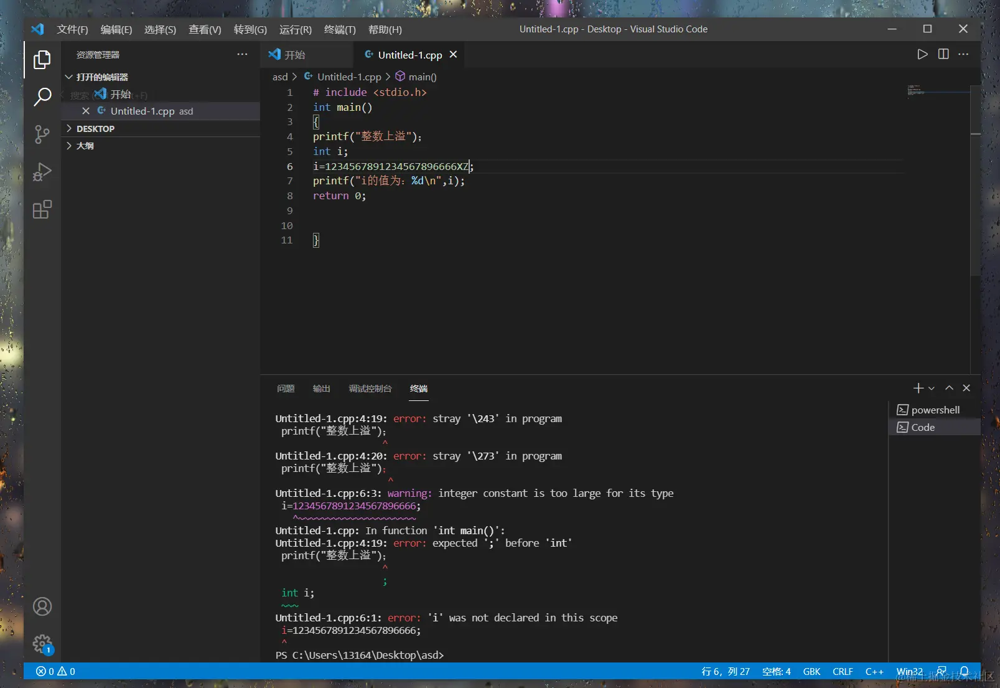
Task: Open the new terminal launch profile dropdown
Action: [932, 388]
